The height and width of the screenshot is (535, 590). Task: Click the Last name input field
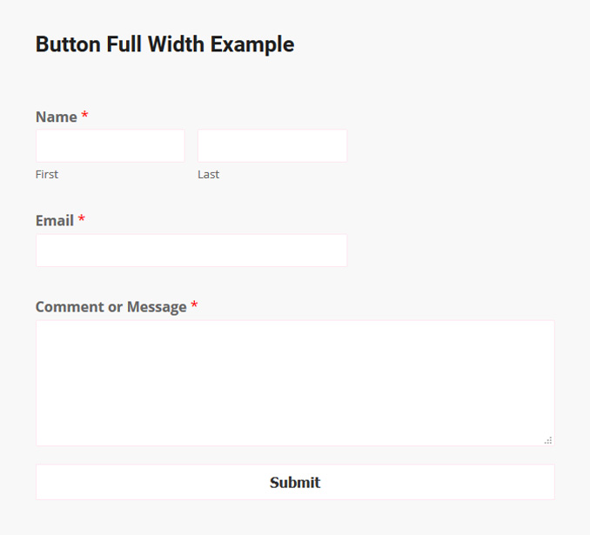click(272, 146)
